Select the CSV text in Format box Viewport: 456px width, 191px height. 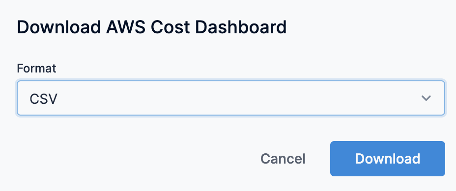pyautogui.click(x=43, y=99)
